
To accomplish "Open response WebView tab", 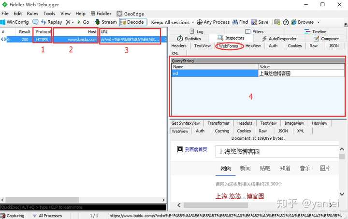I will point(180,131).
